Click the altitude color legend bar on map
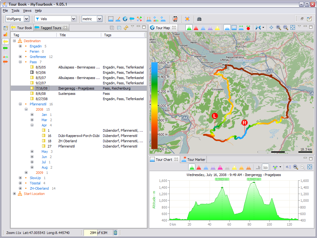Screen dimensions: 317x238 154,106
